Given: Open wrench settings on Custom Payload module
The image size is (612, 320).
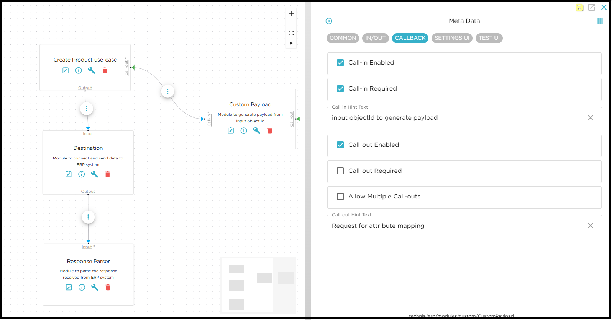Looking at the screenshot, I should tap(257, 131).
